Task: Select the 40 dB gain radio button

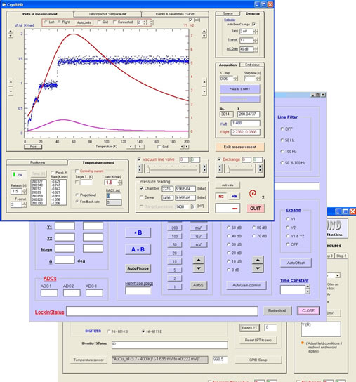Action: (x=228, y=236)
